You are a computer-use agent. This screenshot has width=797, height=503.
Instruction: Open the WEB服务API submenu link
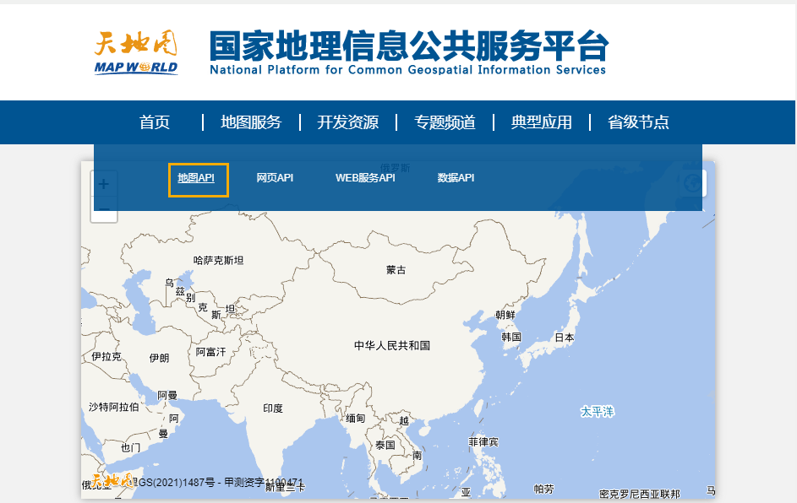point(365,178)
